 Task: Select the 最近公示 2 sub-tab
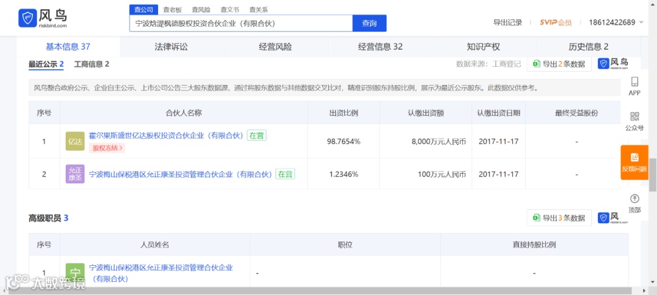click(x=46, y=64)
